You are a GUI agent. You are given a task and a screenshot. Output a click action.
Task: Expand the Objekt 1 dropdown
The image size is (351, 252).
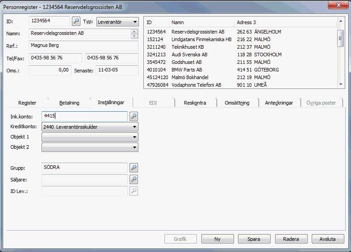134,137
